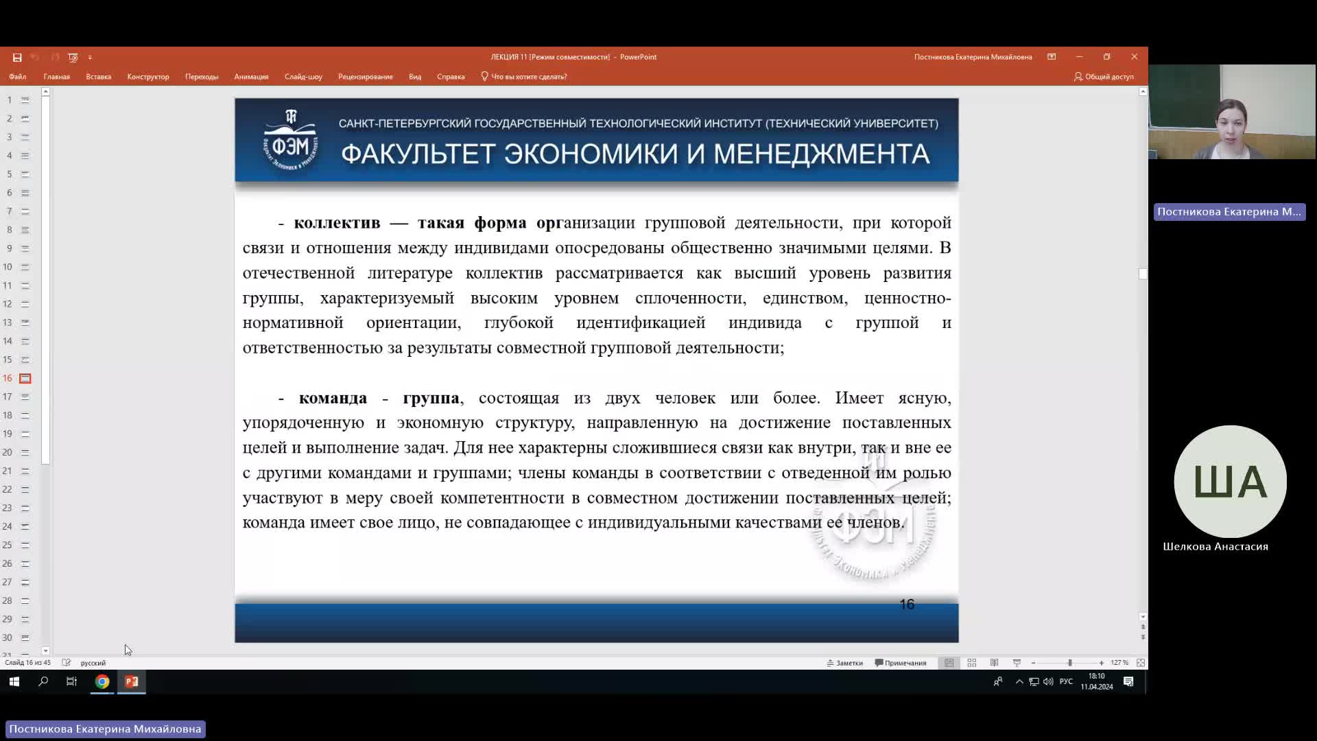Switch to the Вставка ribbon tab
The width and height of the screenshot is (1317, 741).
coord(99,77)
